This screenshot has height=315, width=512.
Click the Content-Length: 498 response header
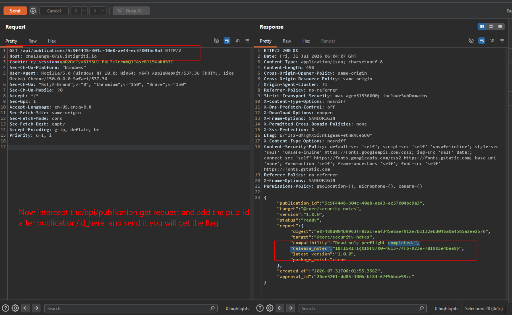pyautogui.click(x=289, y=68)
